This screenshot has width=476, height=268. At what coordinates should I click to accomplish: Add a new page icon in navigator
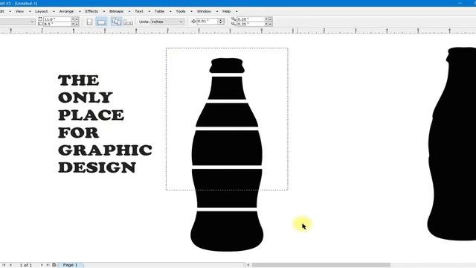click(54, 265)
